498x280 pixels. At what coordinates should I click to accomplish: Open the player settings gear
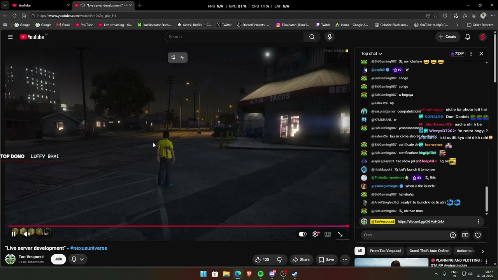pos(315,234)
